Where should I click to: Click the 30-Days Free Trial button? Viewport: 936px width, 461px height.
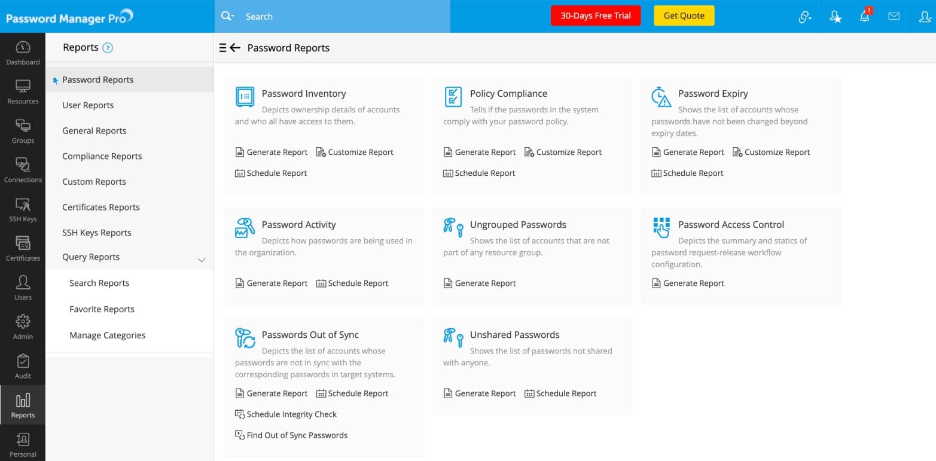[x=596, y=16]
